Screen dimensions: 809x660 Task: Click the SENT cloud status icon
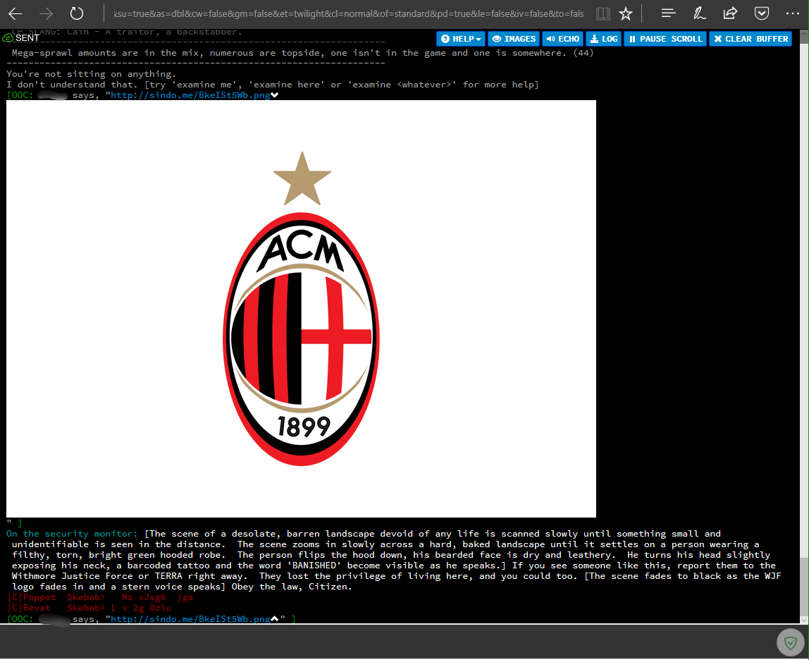click(x=8, y=37)
